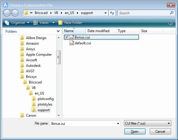Click the Bricscad app icon in title bar
Screen dimensions: 178x140
(x=5, y=5)
